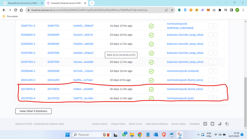This screenshot has width=247, height=139.
Task: Click the Pesquisar taskbar search box
Action: point(92,135)
